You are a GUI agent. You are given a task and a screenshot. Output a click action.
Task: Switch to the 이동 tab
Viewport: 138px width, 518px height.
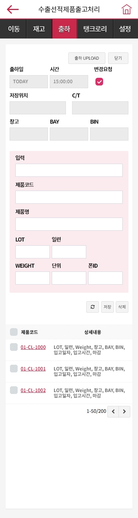point(13,29)
